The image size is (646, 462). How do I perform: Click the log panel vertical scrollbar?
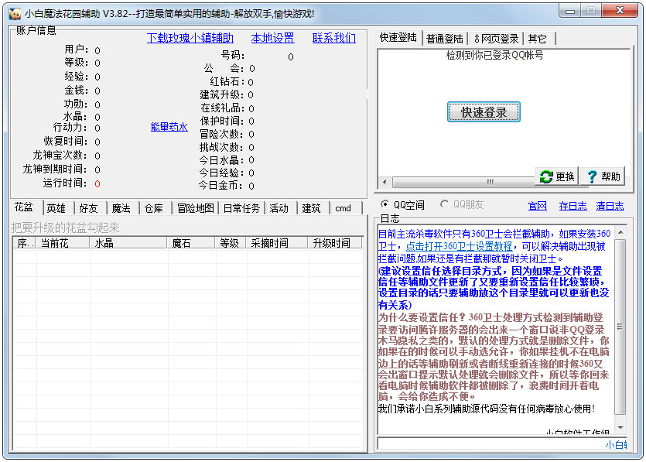click(620, 325)
